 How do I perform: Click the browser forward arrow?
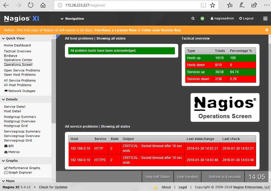pyautogui.click(x=18, y=5)
